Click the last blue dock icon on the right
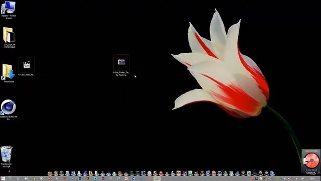 [x=272, y=173]
